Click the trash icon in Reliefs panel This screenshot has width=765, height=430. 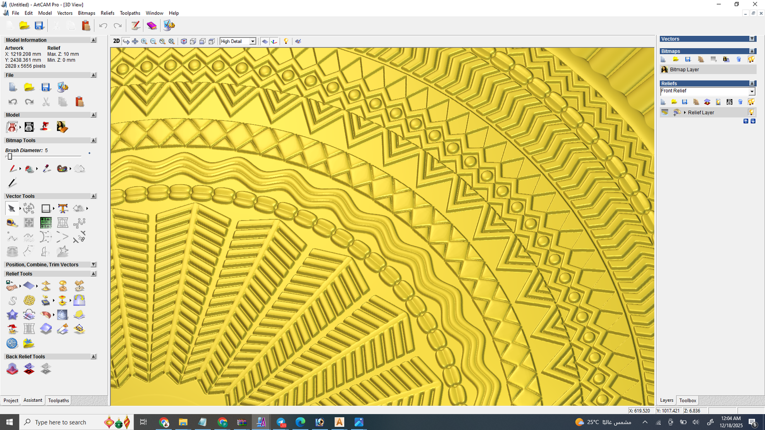pos(740,102)
